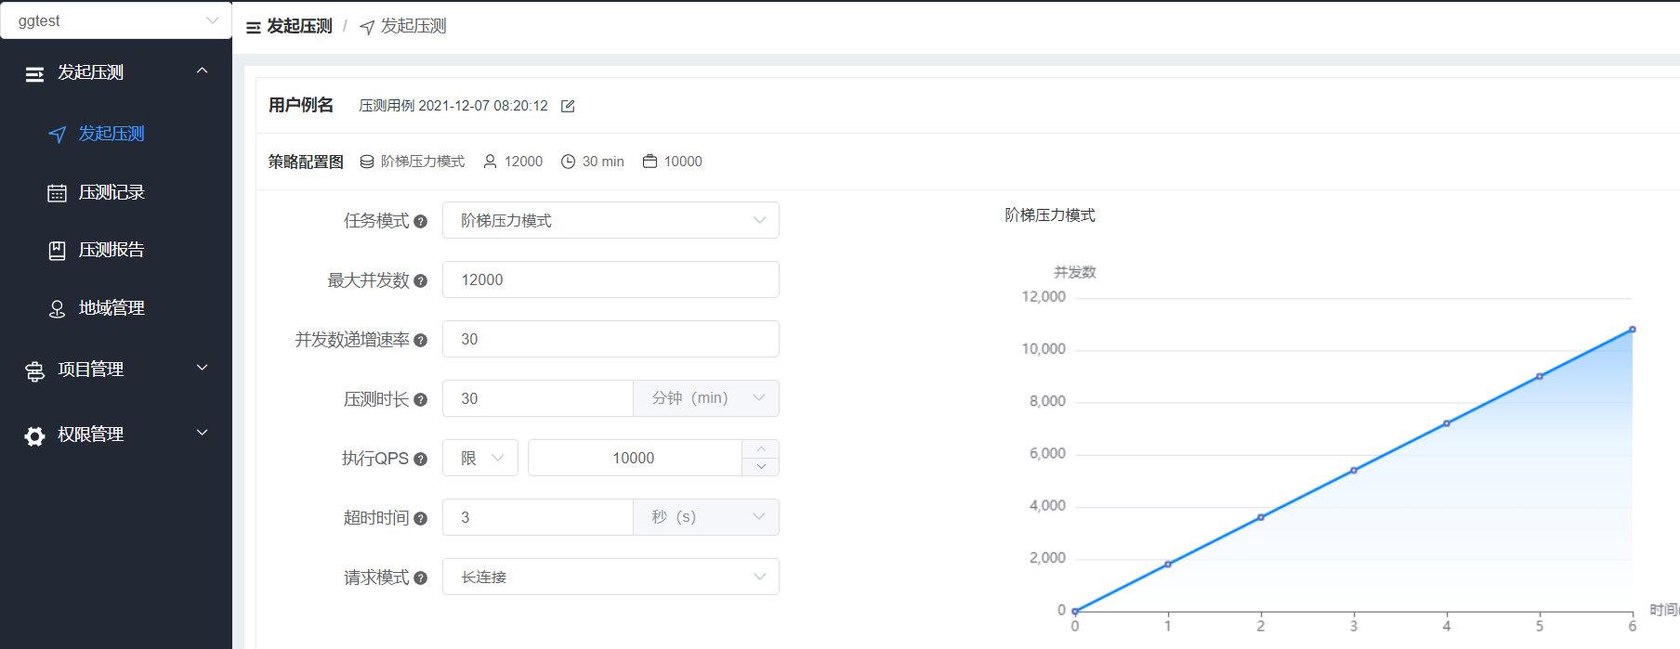Click the 并发数 axis label
1680x649 pixels.
(x=1075, y=272)
